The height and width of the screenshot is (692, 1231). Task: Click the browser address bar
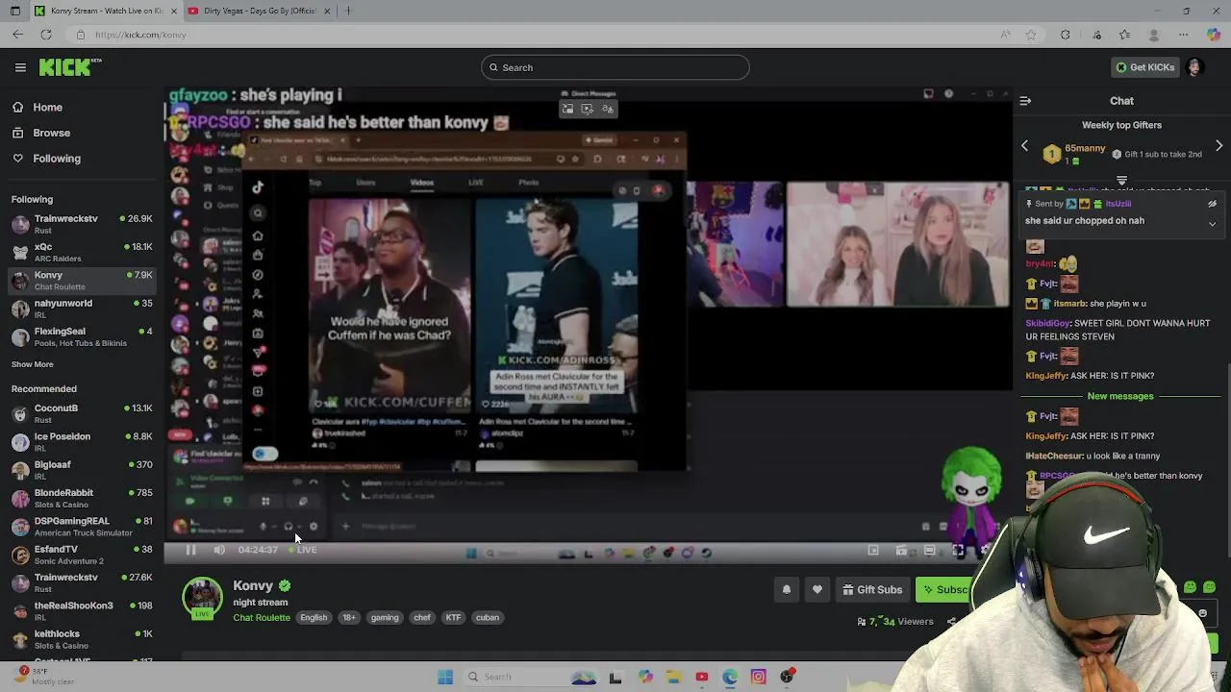pos(539,35)
